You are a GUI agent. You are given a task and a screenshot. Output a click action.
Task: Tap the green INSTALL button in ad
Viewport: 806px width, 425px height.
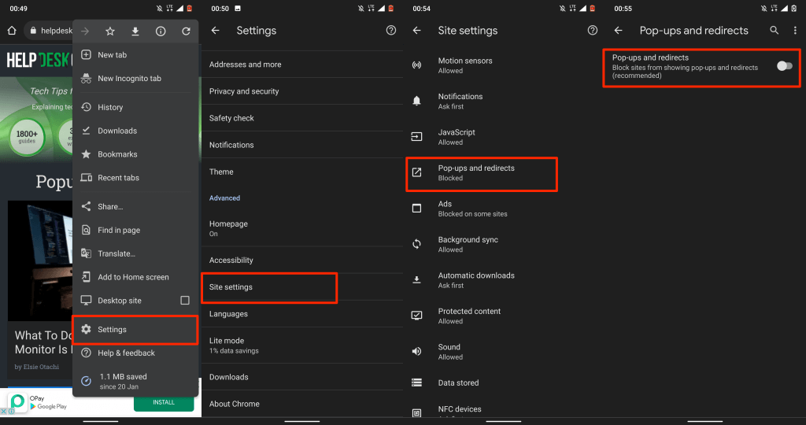(163, 402)
